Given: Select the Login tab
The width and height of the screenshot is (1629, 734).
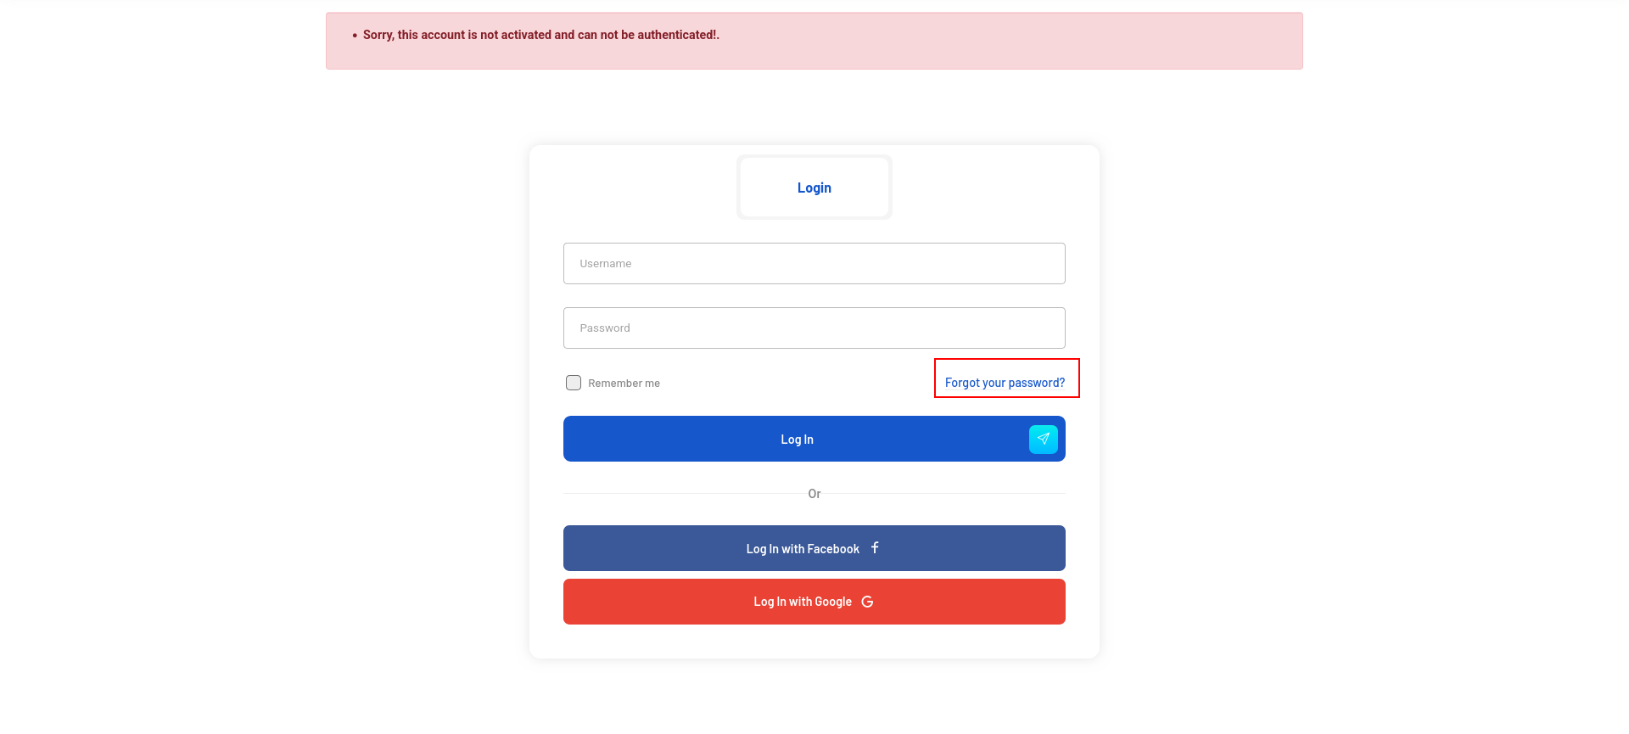Looking at the screenshot, I should click(814, 188).
